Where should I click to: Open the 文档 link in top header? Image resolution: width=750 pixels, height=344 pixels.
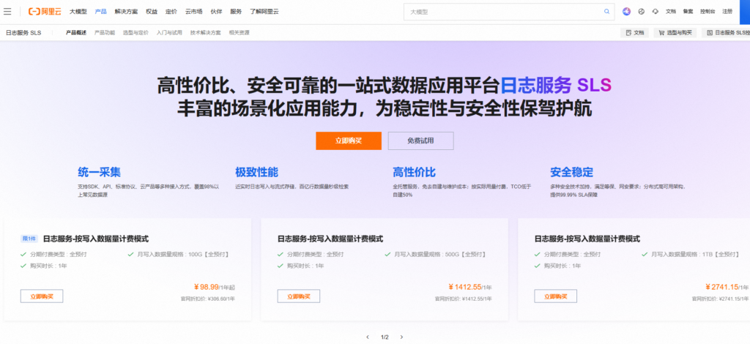[x=671, y=12]
